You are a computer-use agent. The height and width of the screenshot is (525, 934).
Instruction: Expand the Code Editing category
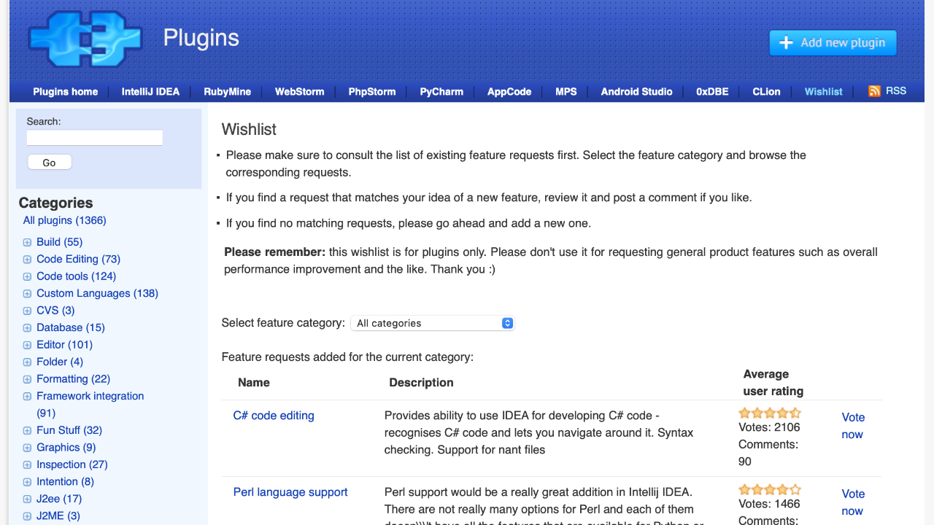point(27,260)
